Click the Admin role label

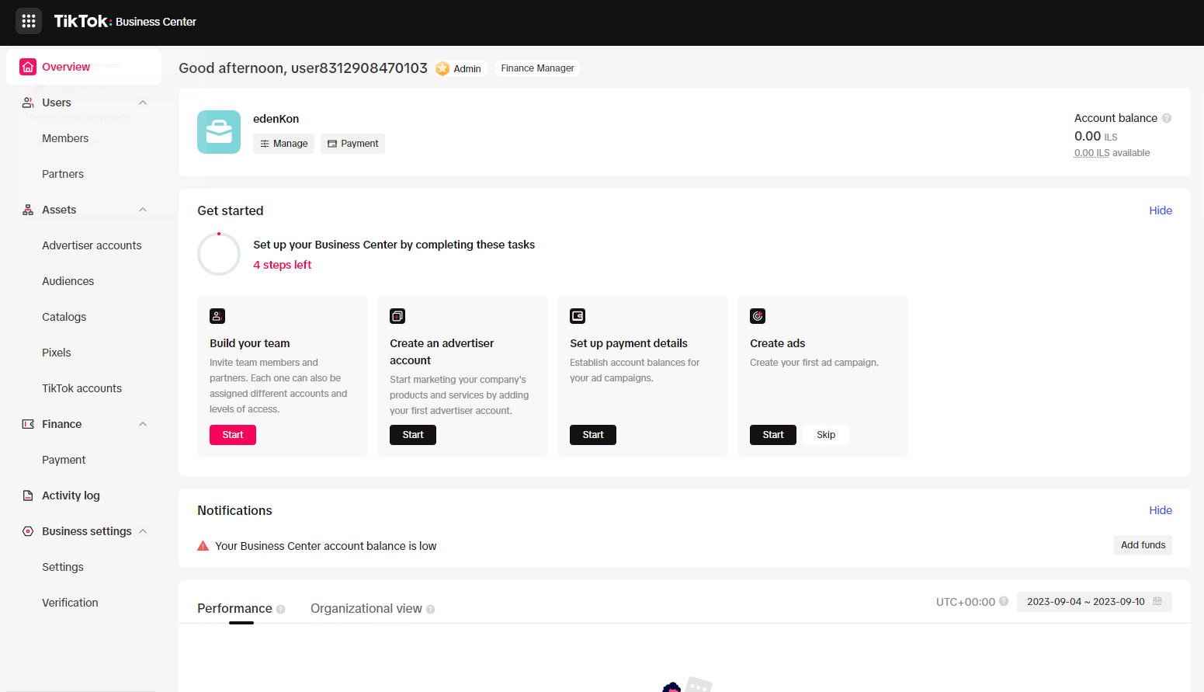tap(467, 69)
